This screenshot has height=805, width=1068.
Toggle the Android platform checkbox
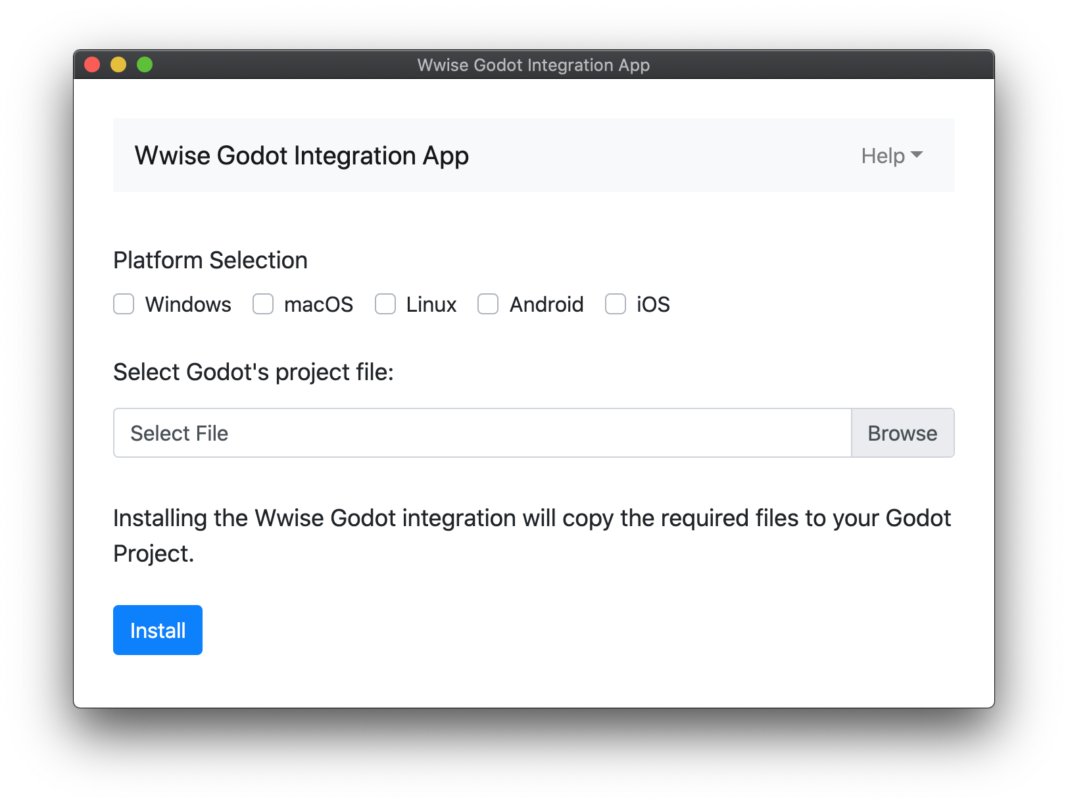[x=488, y=304]
